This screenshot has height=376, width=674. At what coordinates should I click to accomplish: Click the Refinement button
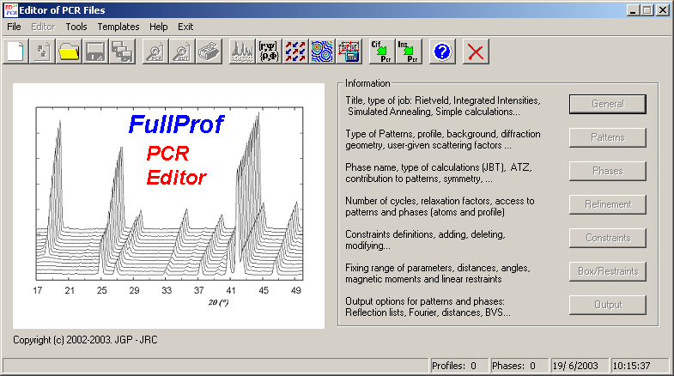(608, 204)
